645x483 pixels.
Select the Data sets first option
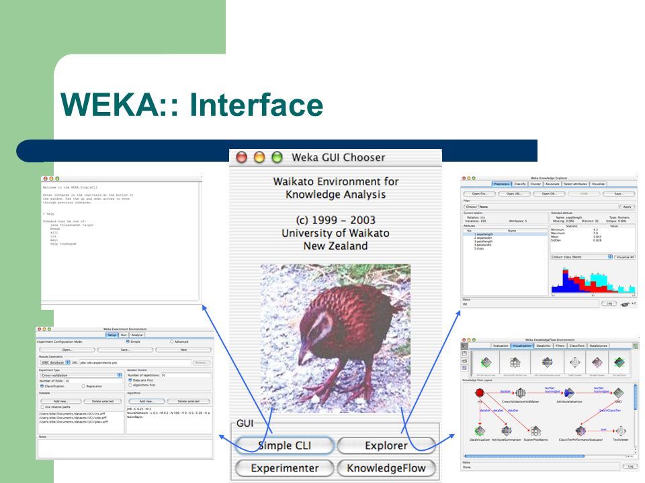tap(130, 380)
